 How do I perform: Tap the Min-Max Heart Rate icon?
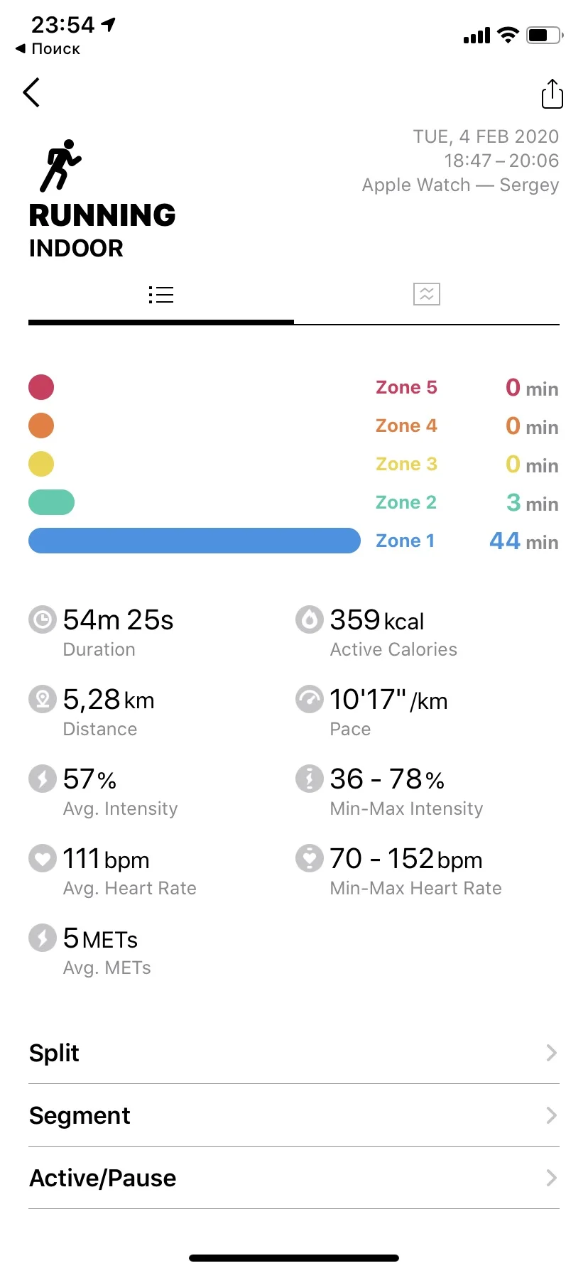click(x=310, y=858)
